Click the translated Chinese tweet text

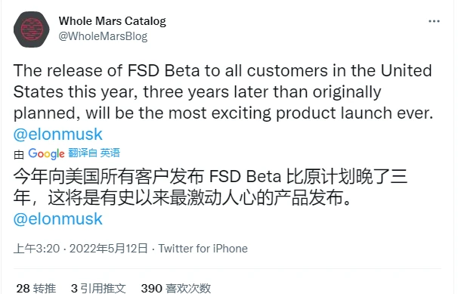pos(210,187)
